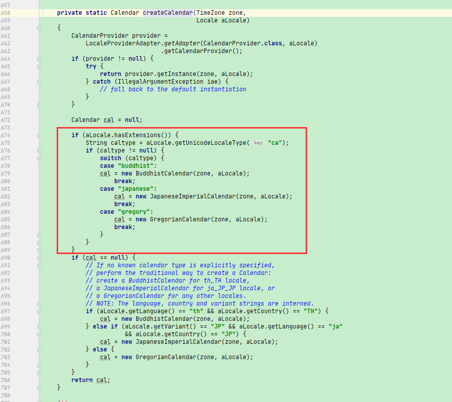
Task: Click 'break;' under the gregory case
Action: (125, 227)
